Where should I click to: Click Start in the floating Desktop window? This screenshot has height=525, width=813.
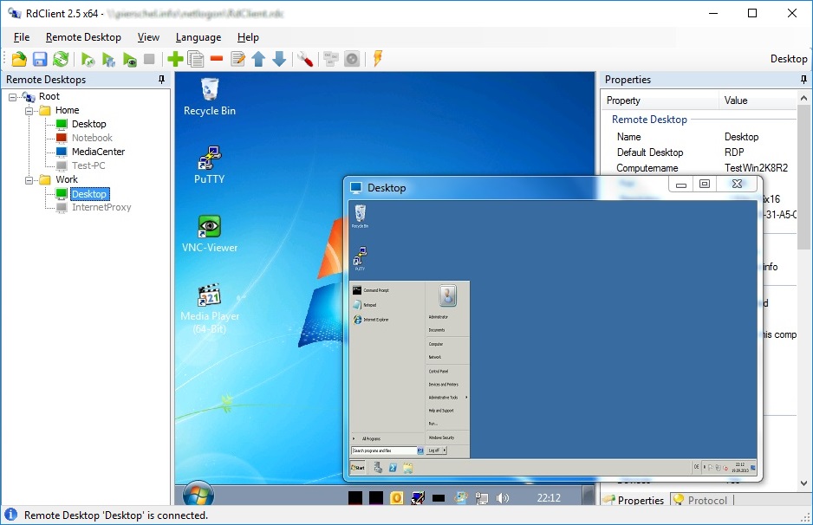[358, 468]
